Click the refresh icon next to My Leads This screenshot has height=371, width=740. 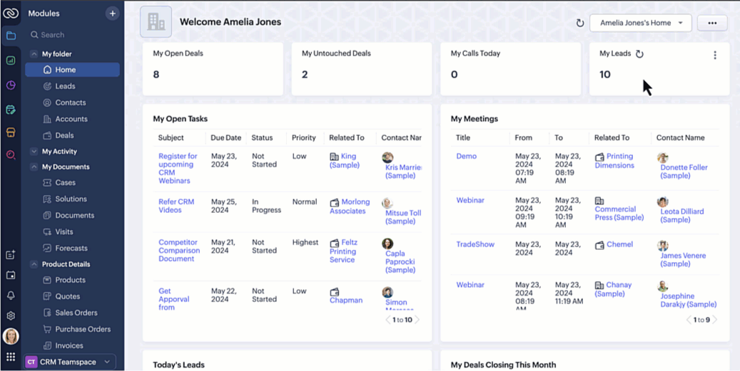point(639,54)
